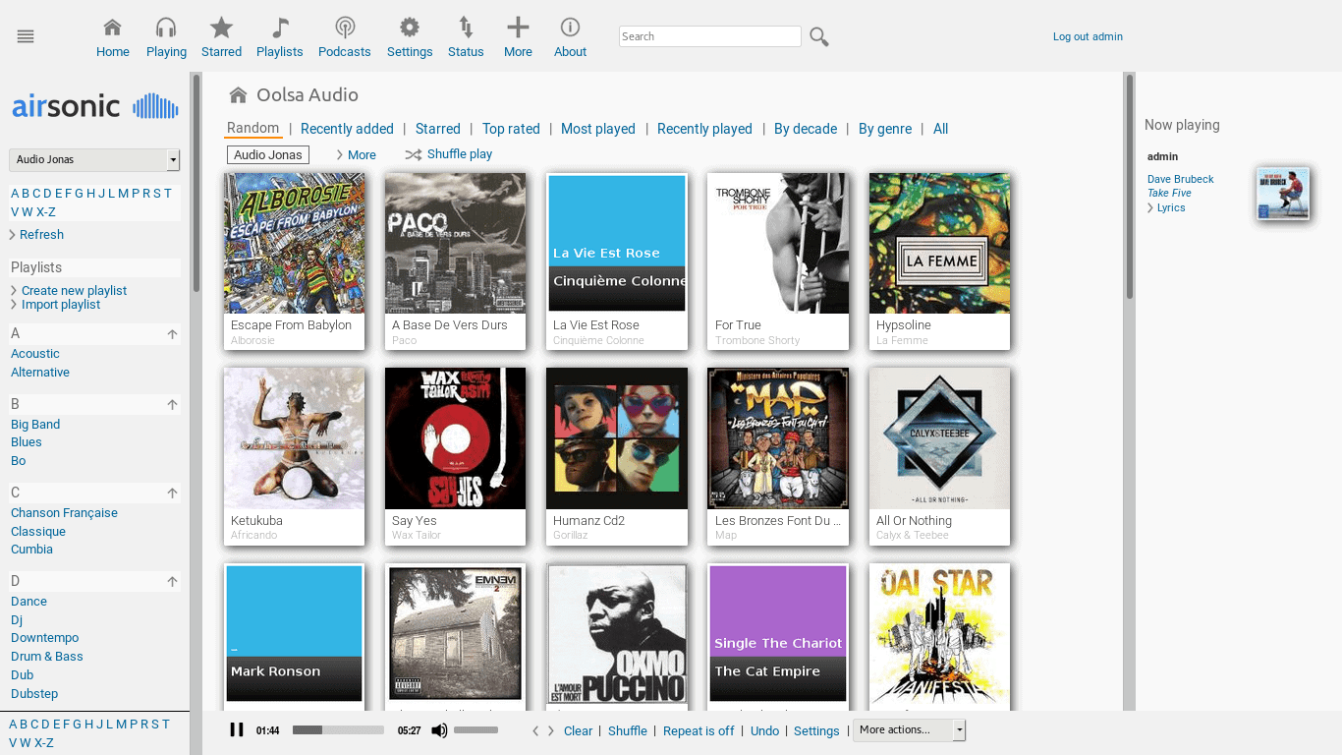Collapse the A genre section arrow
Viewport: 1342px width, 755px height.
pos(172,334)
